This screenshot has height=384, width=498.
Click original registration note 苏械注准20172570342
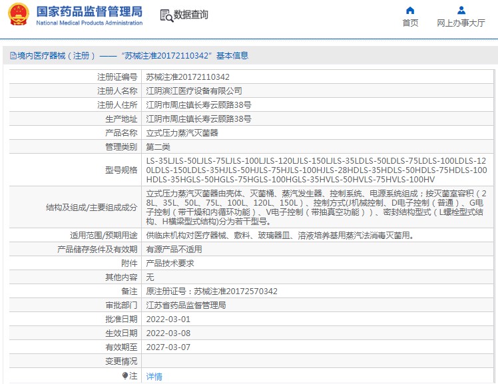pyautogui.click(x=236, y=291)
